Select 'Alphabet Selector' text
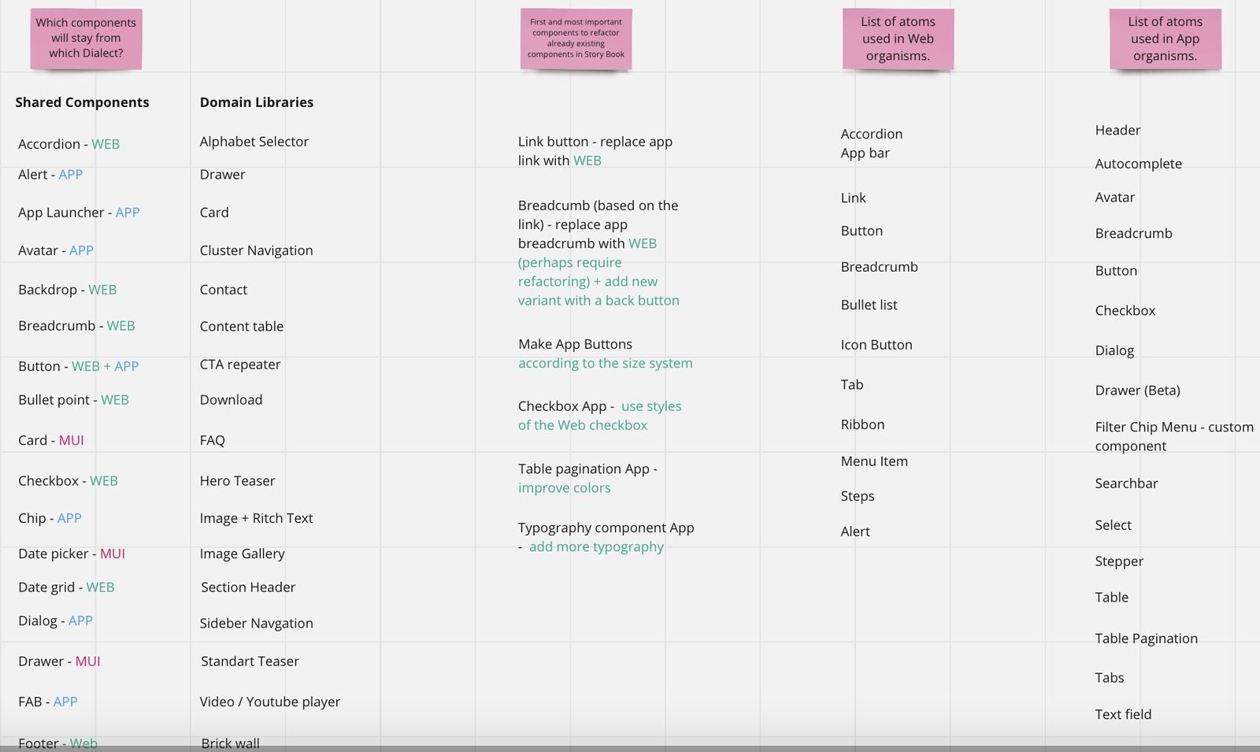Viewport: 1260px width, 752px height. click(254, 142)
